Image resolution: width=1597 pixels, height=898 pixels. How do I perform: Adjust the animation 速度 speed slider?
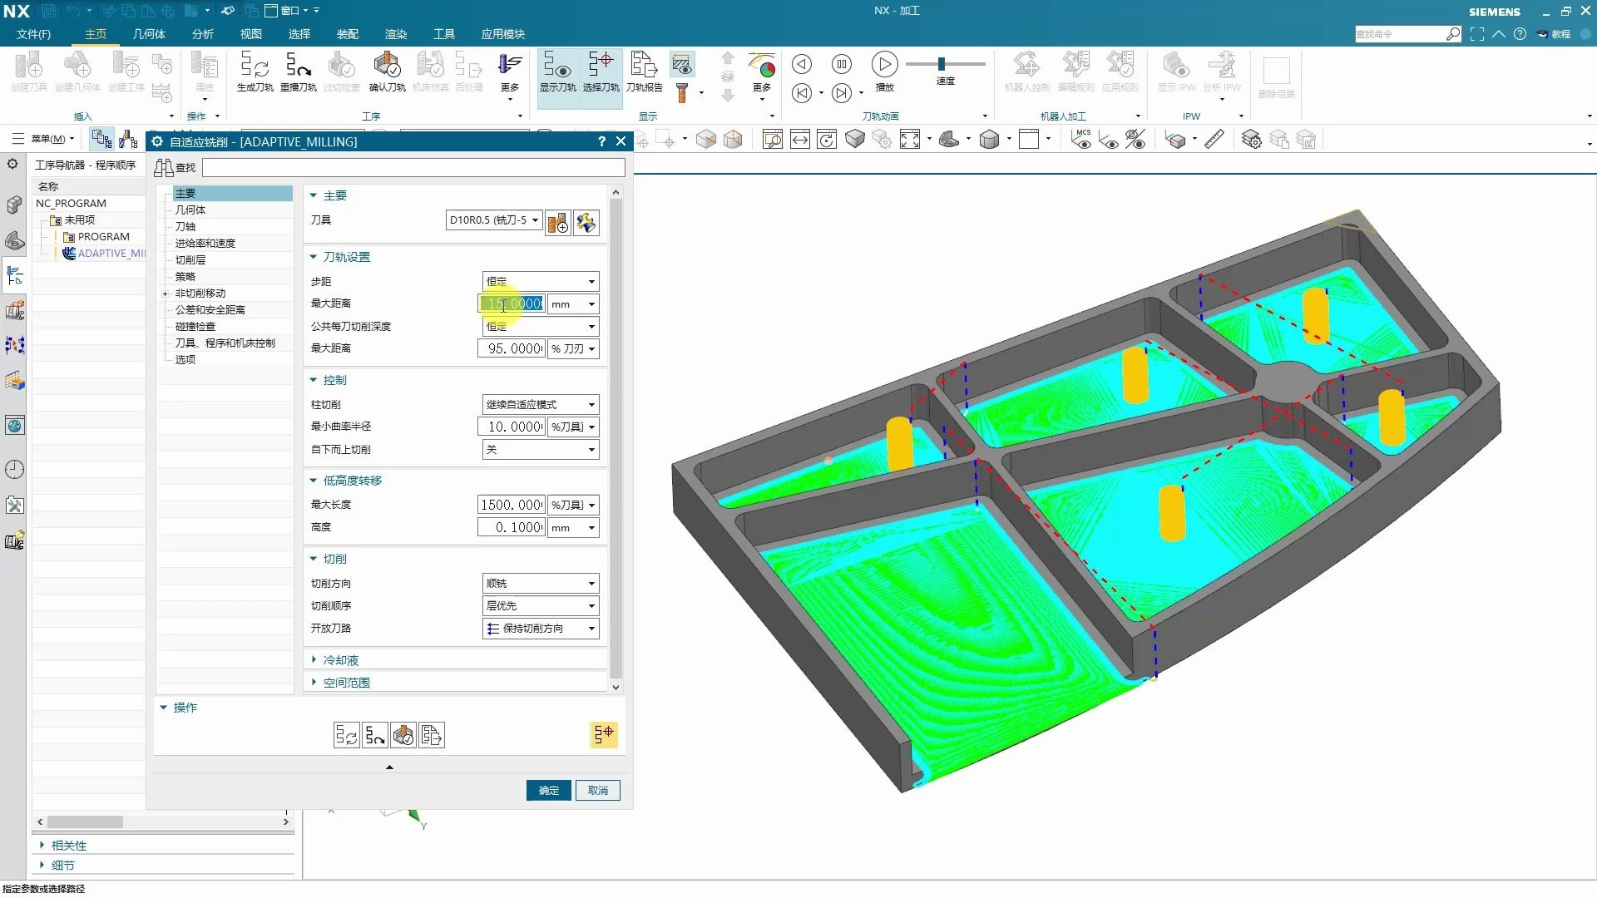(x=942, y=64)
